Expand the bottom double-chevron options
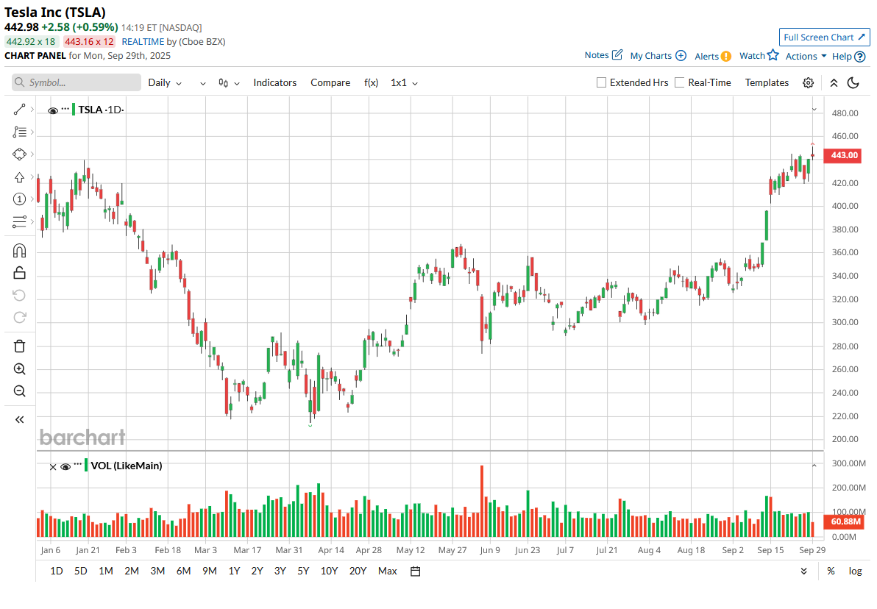 pos(803,571)
